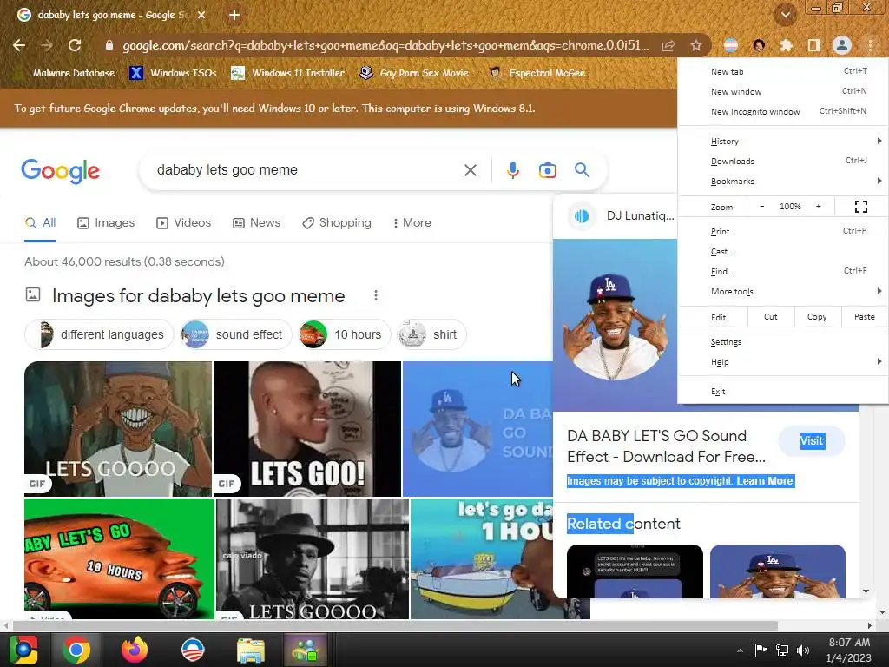Image resolution: width=889 pixels, height=667 pixels.
Task: Click the network icon in system tray
Action: point(782,650)
